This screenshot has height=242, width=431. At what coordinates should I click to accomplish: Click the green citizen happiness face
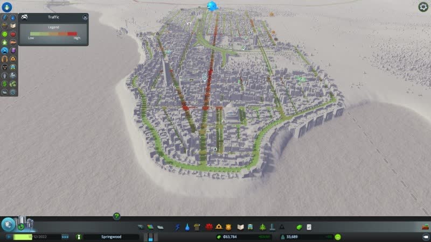pos(338,237)
